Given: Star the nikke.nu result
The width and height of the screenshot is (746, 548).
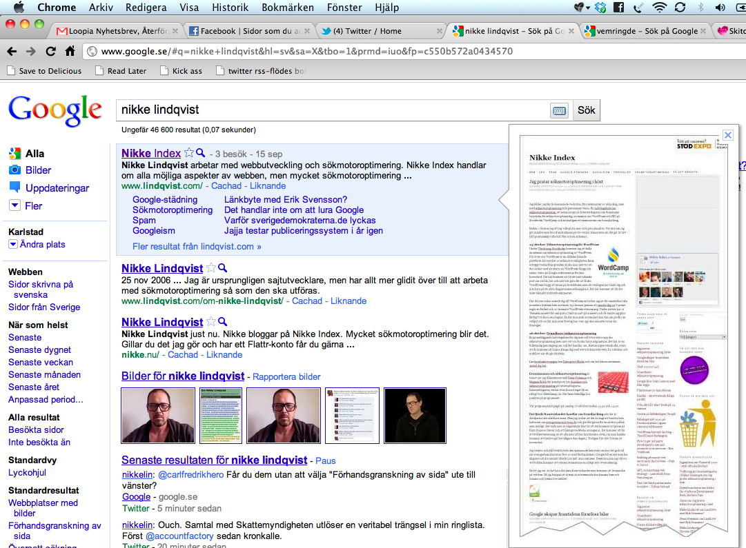Looking at the screenshot, I should pos(210,322).
